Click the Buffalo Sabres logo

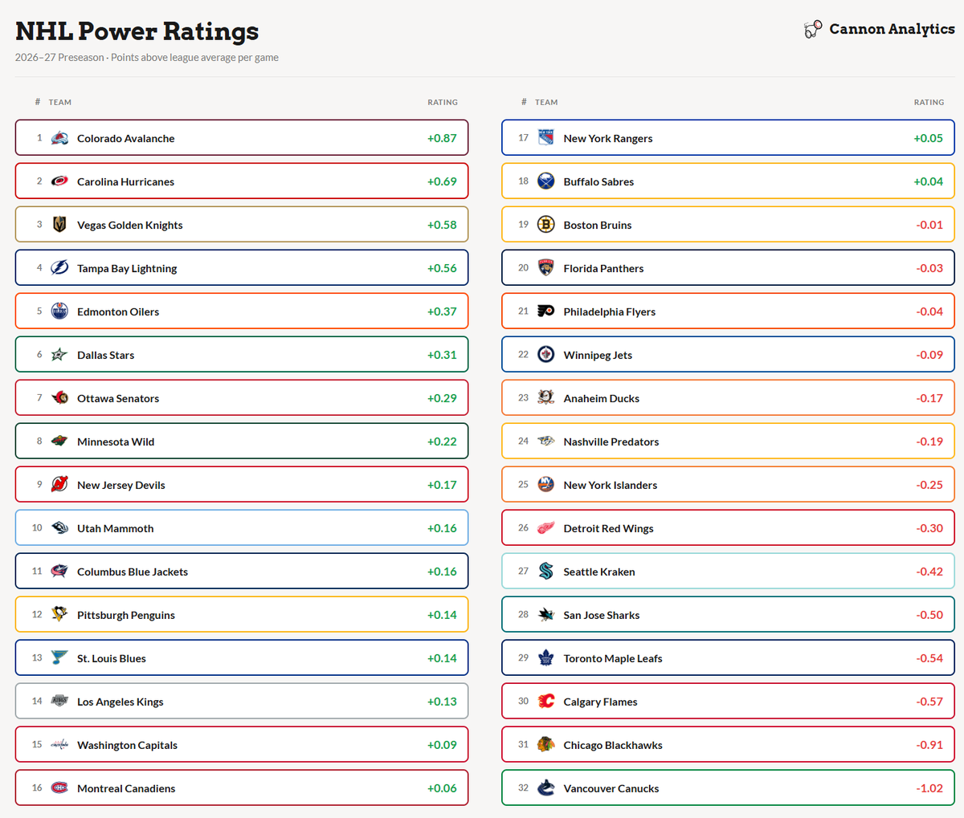tap(546, 181)
